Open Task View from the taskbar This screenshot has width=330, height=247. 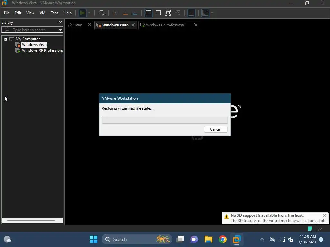180,239
